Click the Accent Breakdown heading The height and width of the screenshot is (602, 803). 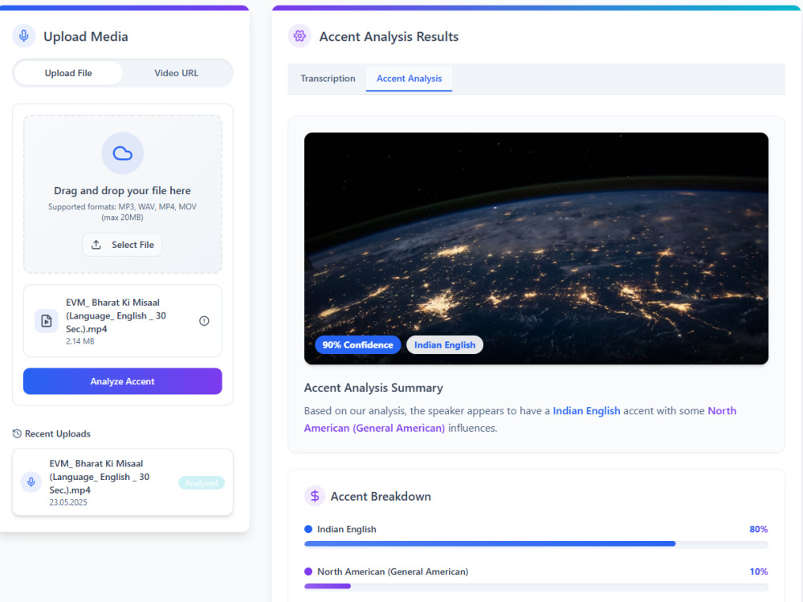tap(381, 497)
